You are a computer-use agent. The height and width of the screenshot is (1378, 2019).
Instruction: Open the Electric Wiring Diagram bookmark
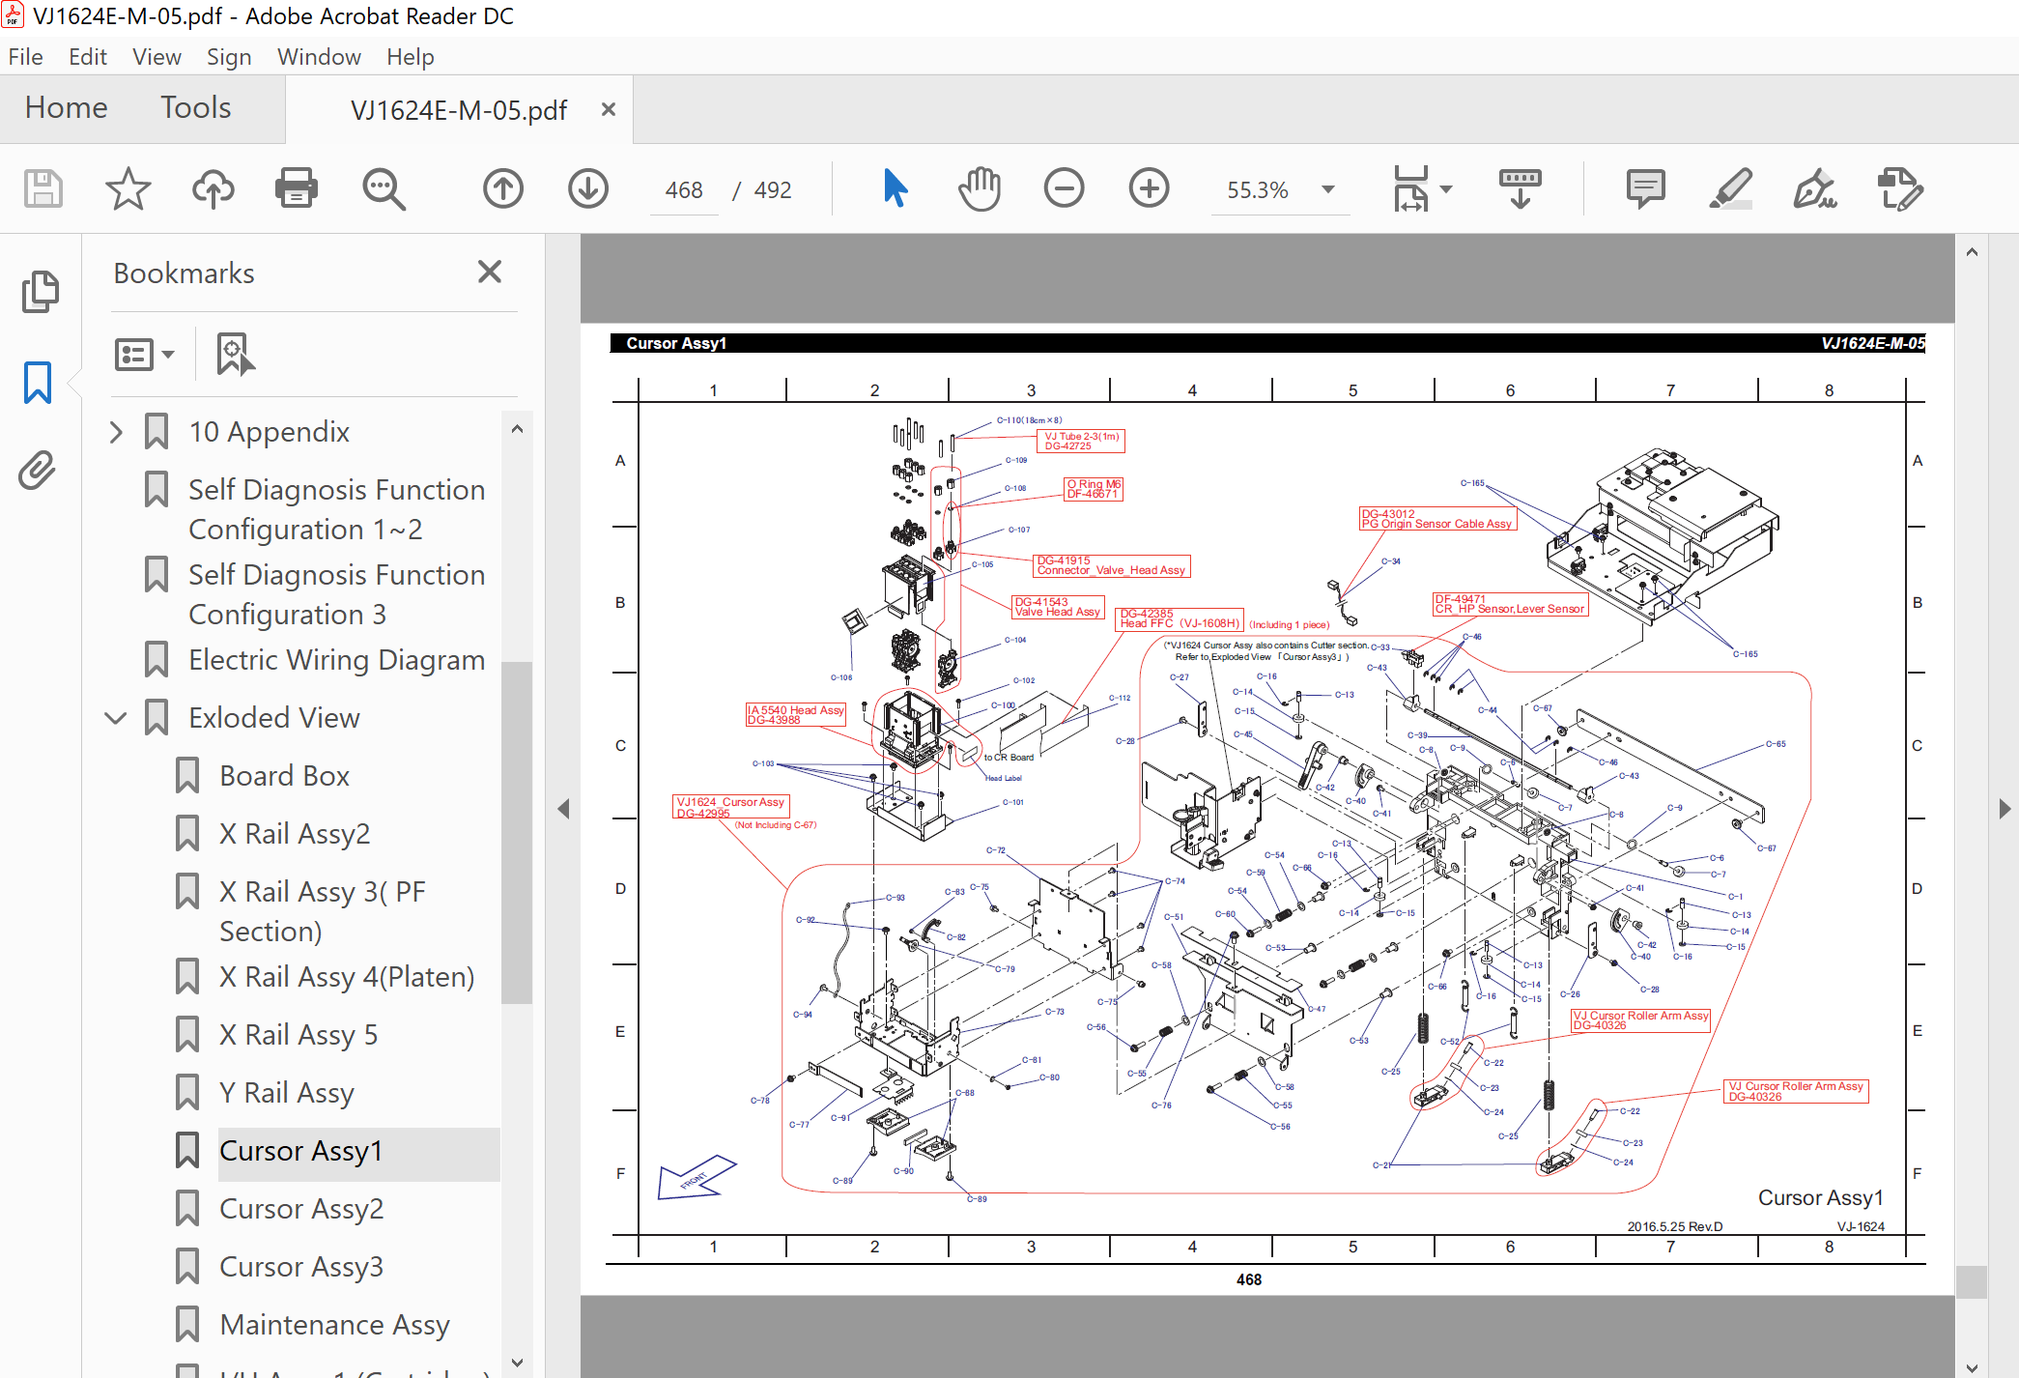(x=336, y=660)
